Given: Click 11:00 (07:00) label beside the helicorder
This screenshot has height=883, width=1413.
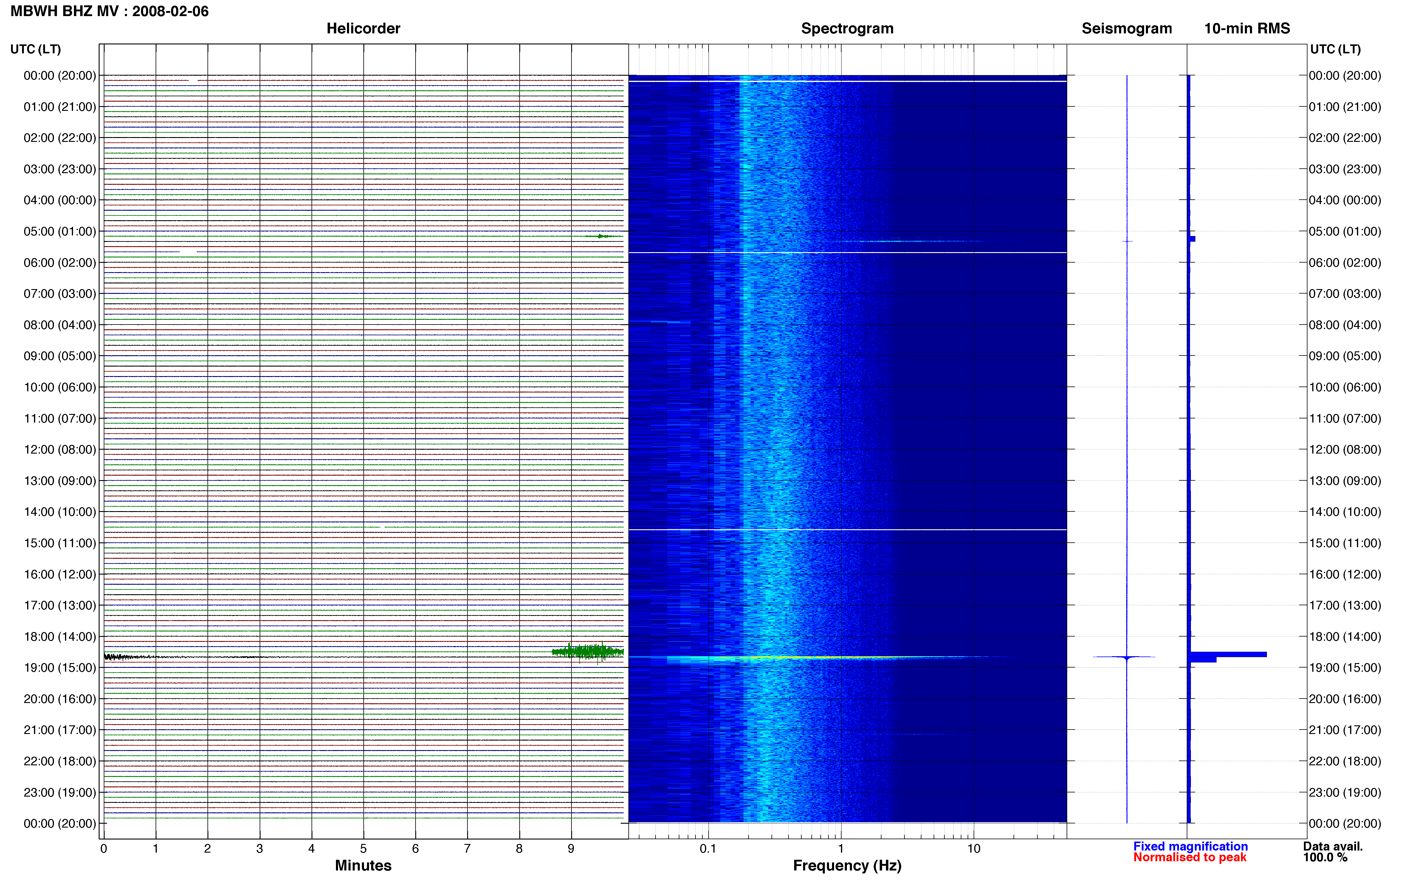Looking at the screenshot, I should point(60,419).
